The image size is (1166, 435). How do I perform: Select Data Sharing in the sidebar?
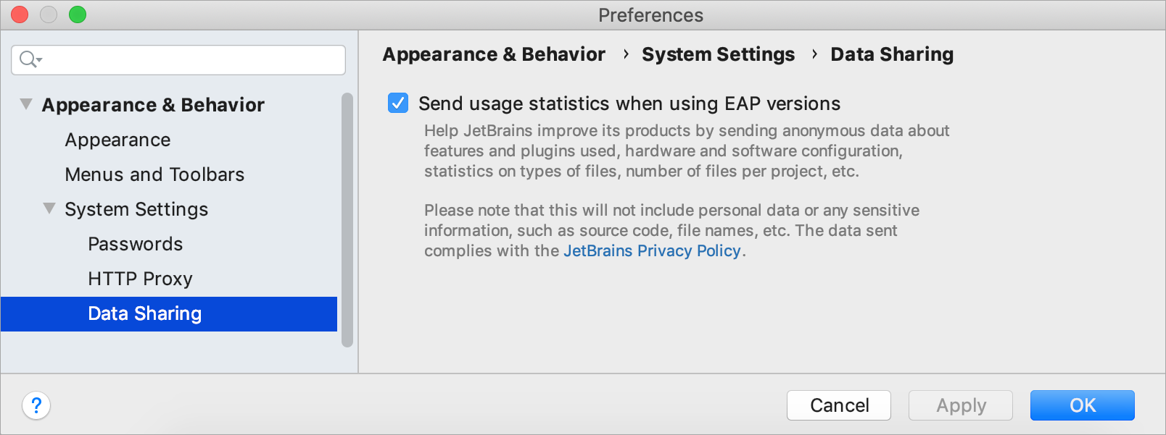pos(144,313)
